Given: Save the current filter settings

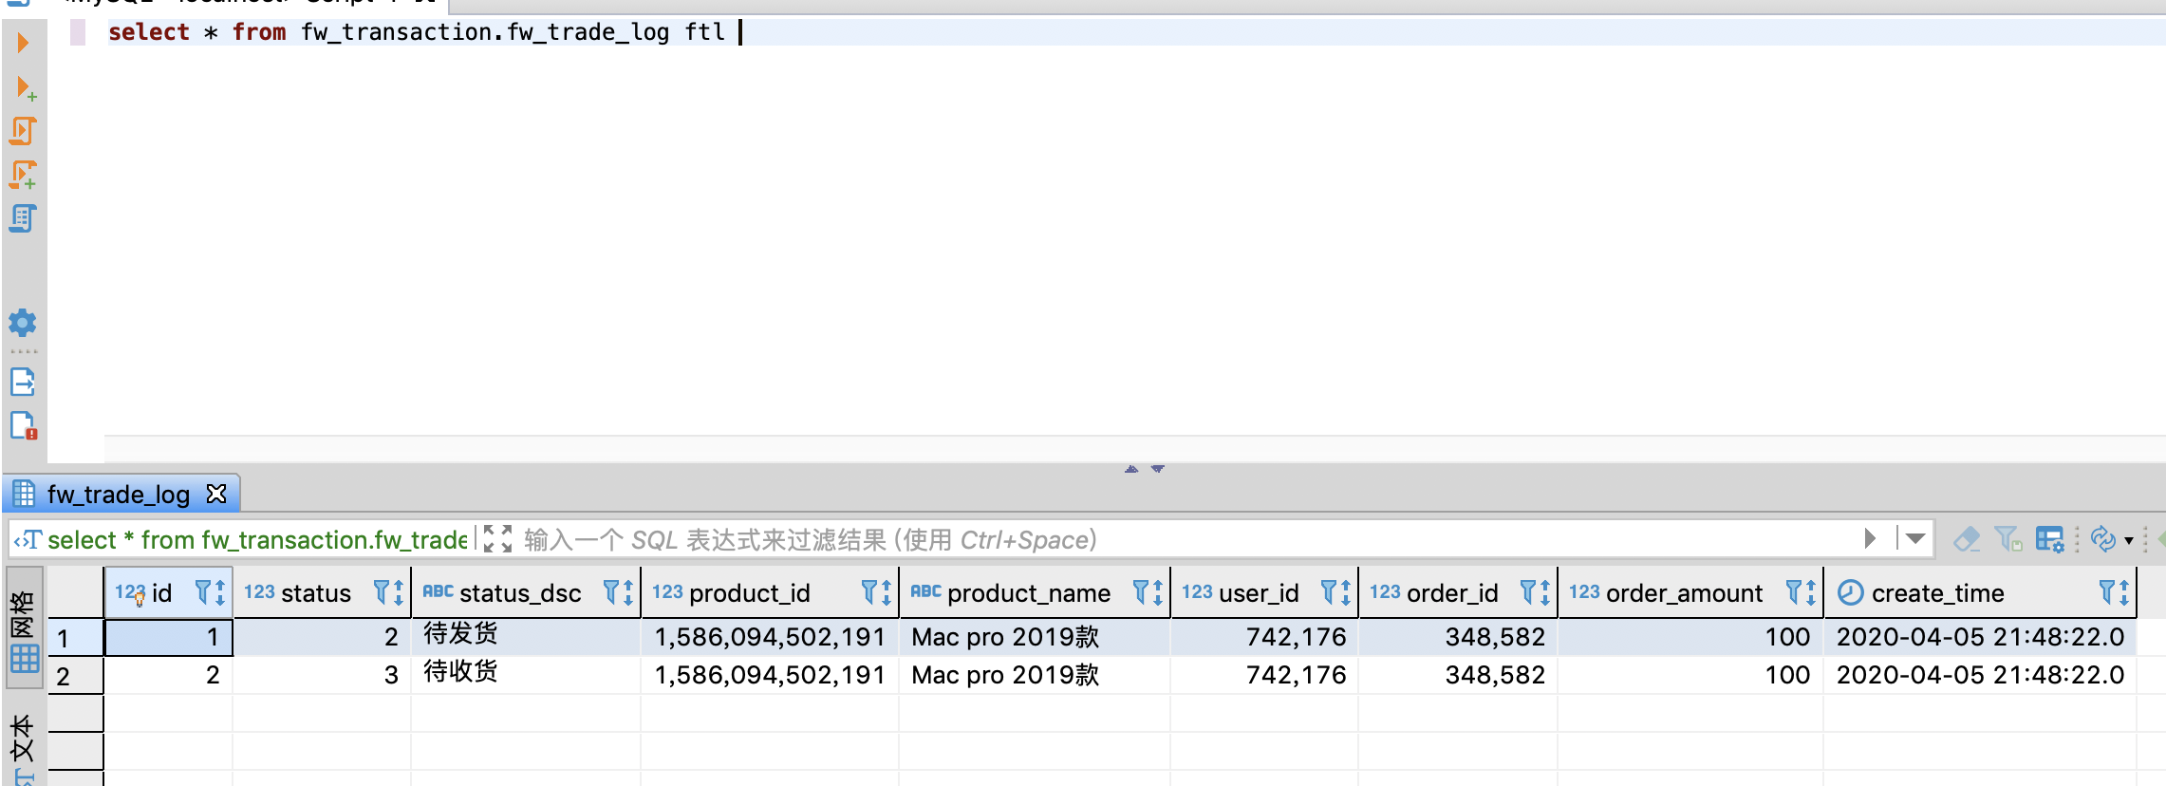Looking at the screenshot, I should point(2007,539).
